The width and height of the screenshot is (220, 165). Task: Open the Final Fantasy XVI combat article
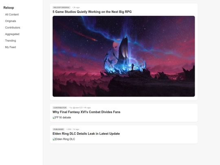point(86,112)
